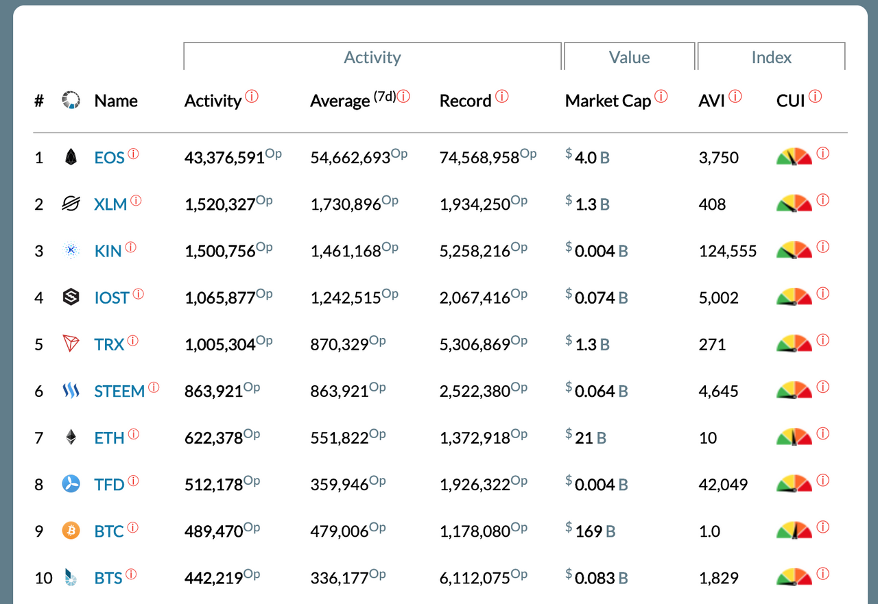Image resolution: width=878 pixels, height=604 pixels.
Task: Click the logo column header icon
Action: point(71,101)
